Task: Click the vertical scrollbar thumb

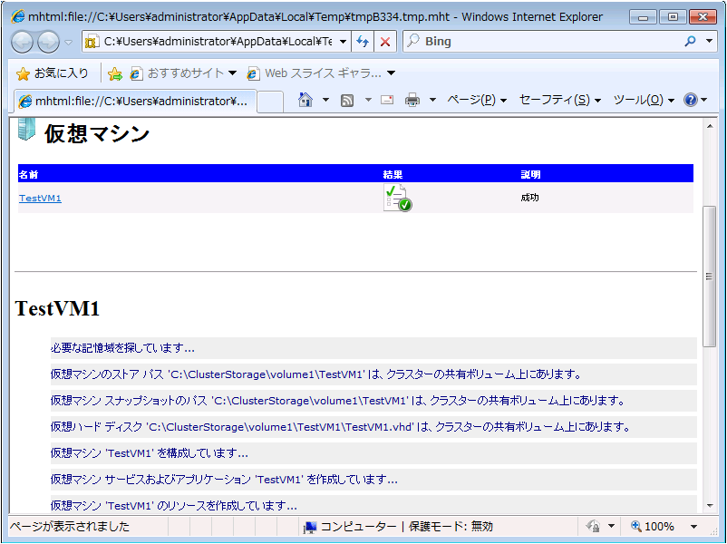Action: click(710, 277)
